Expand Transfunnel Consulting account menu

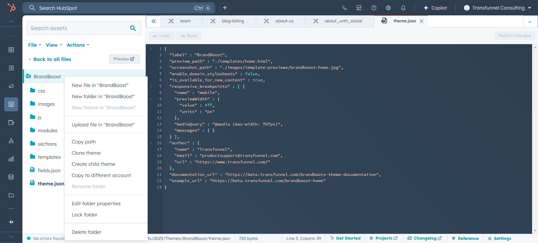(498, 8)
